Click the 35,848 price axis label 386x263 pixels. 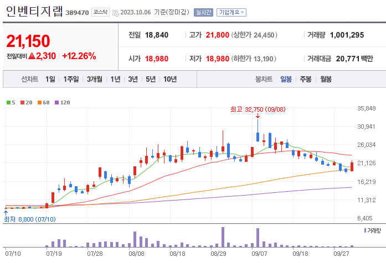[366, 108]
